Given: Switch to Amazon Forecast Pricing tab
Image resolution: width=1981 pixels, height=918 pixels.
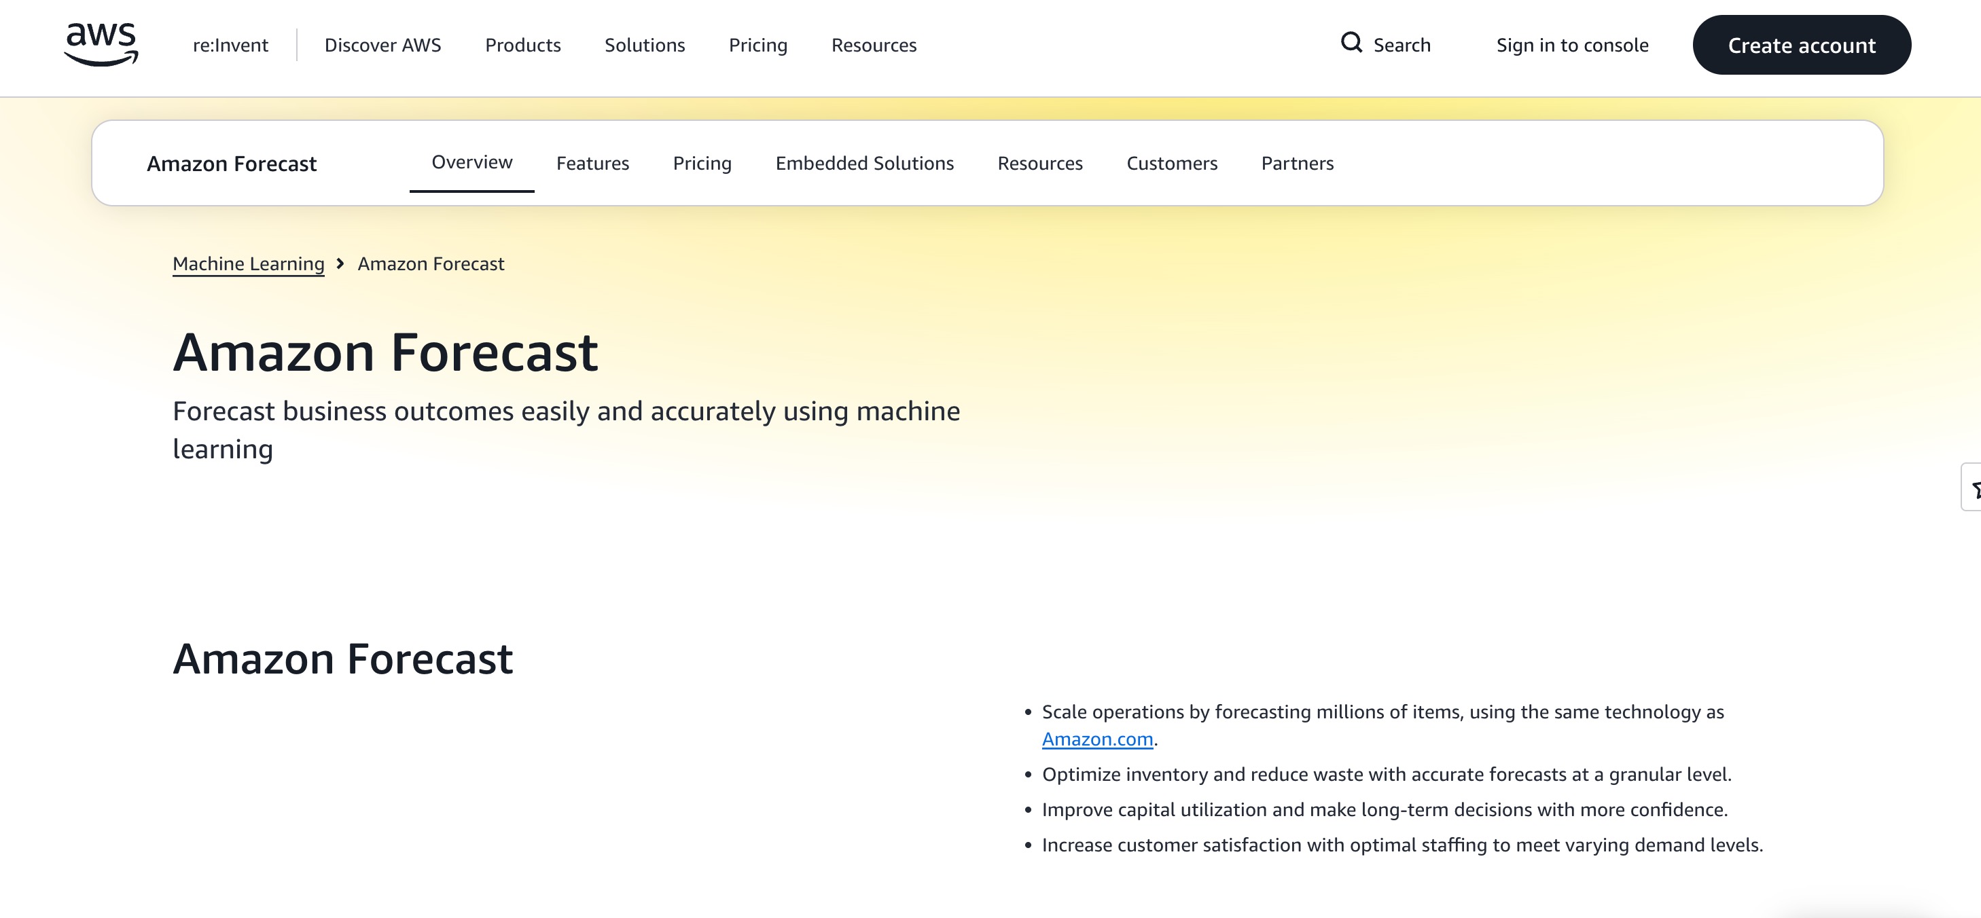Looking at the screenshot, I should [x=702, y=164].
